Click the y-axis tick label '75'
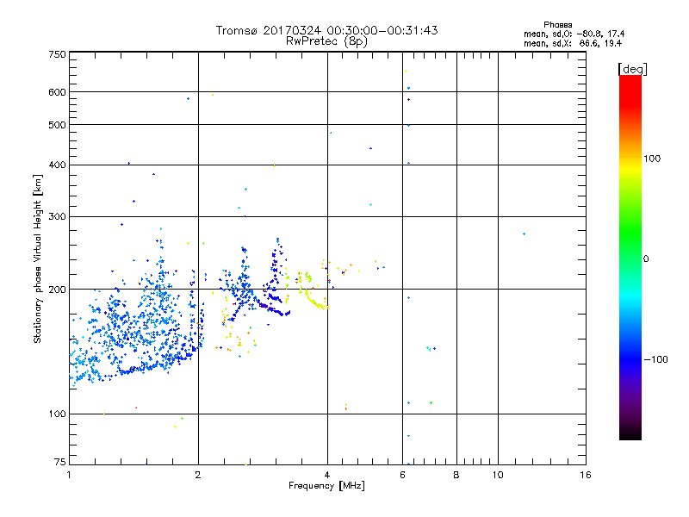 point(60,462)
